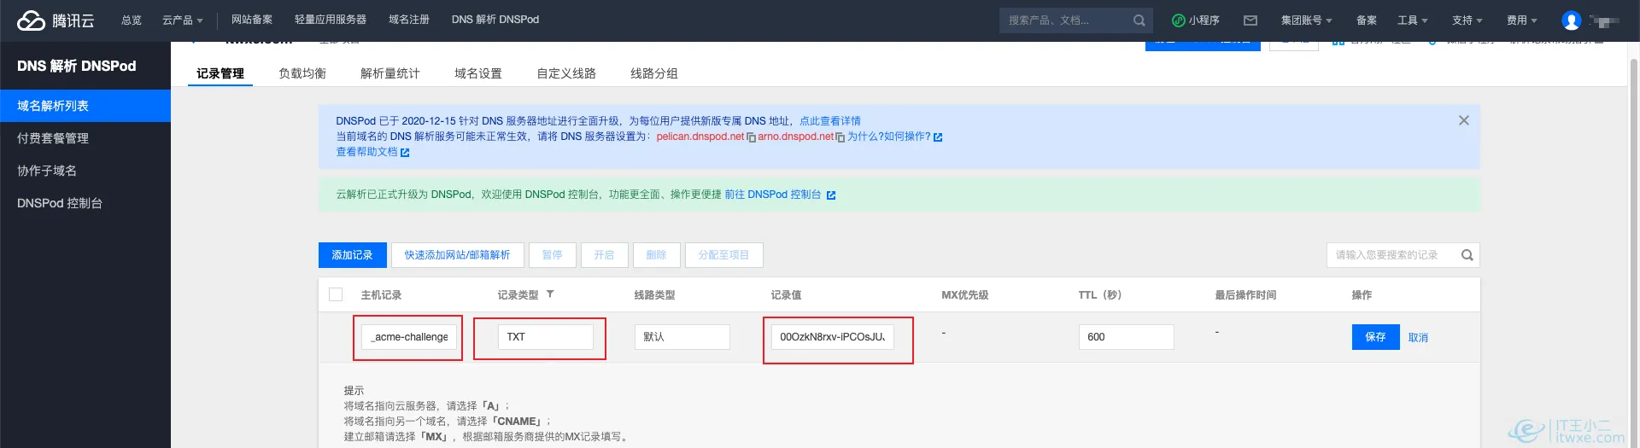Open the TXT record type selector
Image resolution: width=1640 pixels, height=448 pixels.
coord(545,337)
